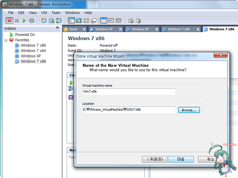Image resolution: width=238 pixels, height=178 pixels.
Task: Click the Full Screen toolbar icon
Action: 86,20
